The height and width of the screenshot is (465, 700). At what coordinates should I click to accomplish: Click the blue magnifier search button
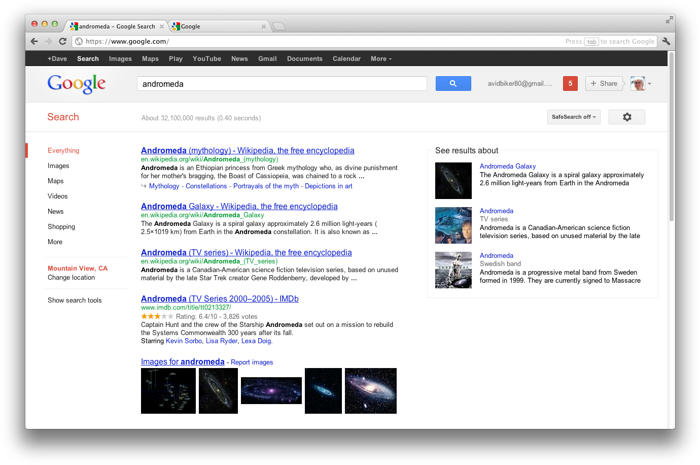(453, 84)
